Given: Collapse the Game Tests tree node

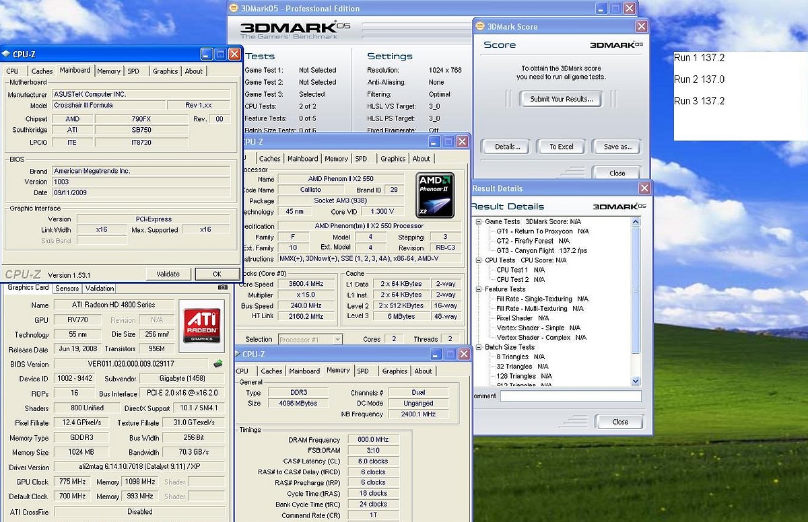Looking at the screenshot, I should point(479,221).
